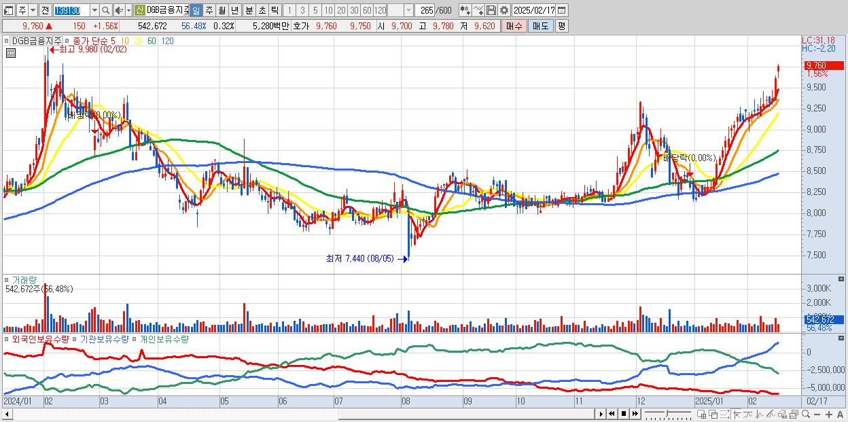Open the calendar date picker icon
The image size is (848, 422).
click(x=562, y=10)
